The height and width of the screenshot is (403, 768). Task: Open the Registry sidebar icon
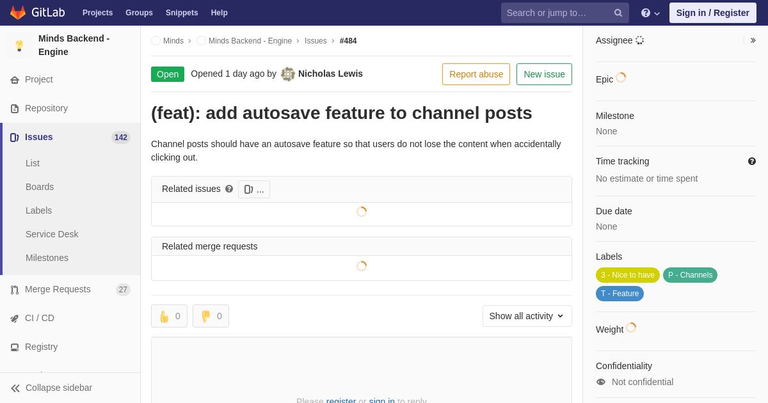[15, 347]
